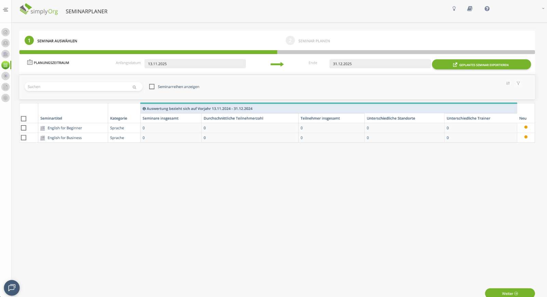Image resolution: width=547 pixels, height=297 pixels.
Task: Open the settings gear in sidebar
Action: pyautogui.click(x=5, y=98)
